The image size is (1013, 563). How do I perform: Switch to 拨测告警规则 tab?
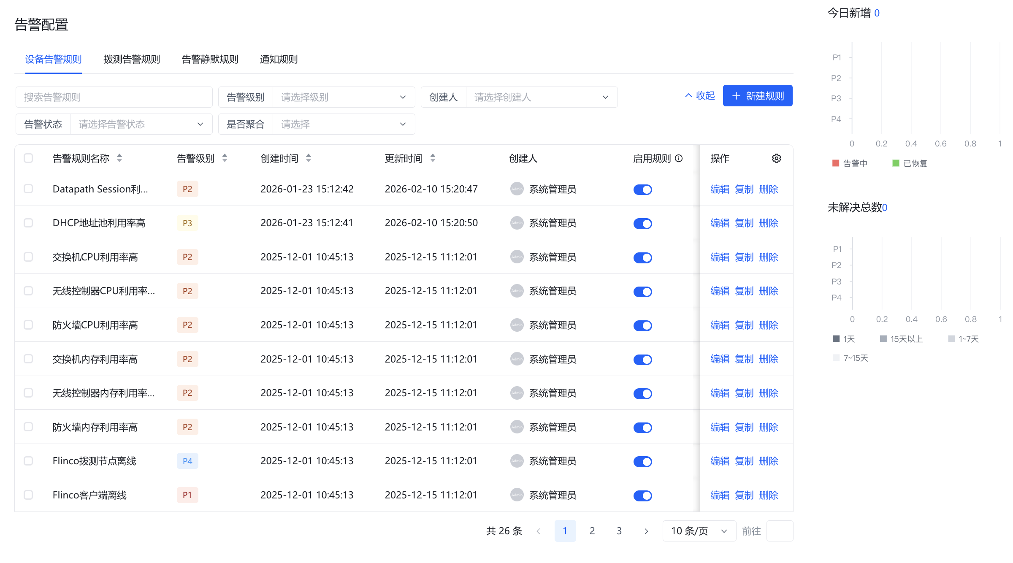tap(132, 60)
